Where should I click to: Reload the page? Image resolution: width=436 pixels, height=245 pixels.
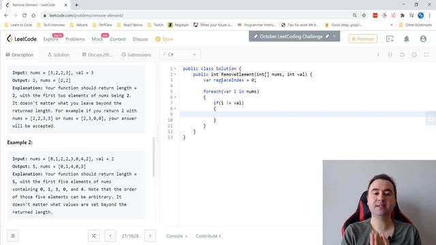coord(25,16)
